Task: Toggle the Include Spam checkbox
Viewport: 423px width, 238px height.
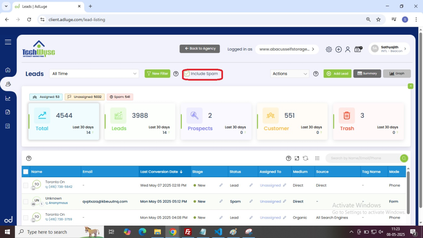Action: tap(187, 74)
